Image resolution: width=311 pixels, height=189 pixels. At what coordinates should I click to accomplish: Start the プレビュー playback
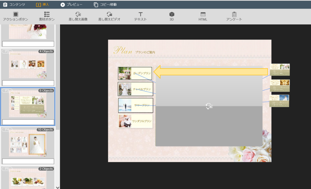pos(72,5)
